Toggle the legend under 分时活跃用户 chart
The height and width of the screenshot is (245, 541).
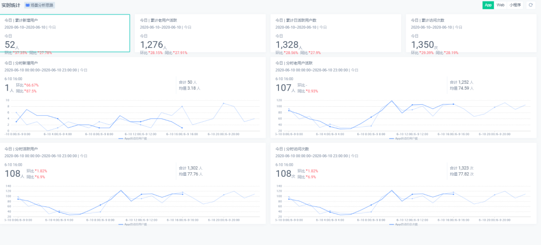pos(132,224)
